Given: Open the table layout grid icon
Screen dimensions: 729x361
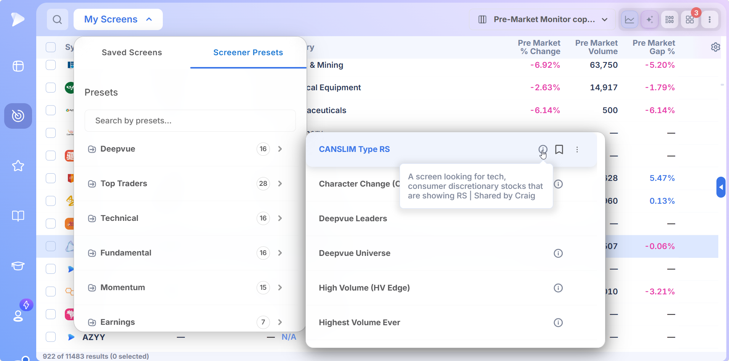Looking at the screenshot, I should (x=670, y=19).
